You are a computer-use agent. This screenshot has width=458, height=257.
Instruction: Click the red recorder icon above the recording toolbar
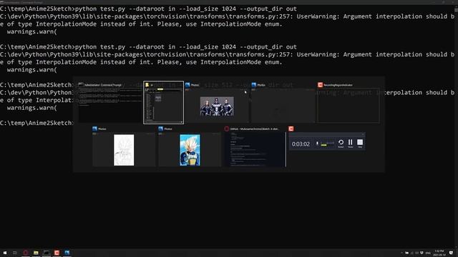291,128
